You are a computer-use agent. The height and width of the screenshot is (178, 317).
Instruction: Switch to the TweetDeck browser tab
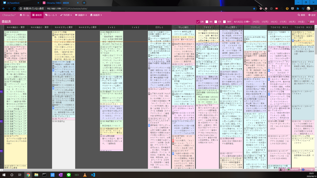click(x=20, y=3)
